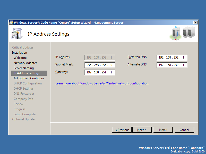Select the IP Address Settings step
Screen dimensions: 206x154
point(29,73)
